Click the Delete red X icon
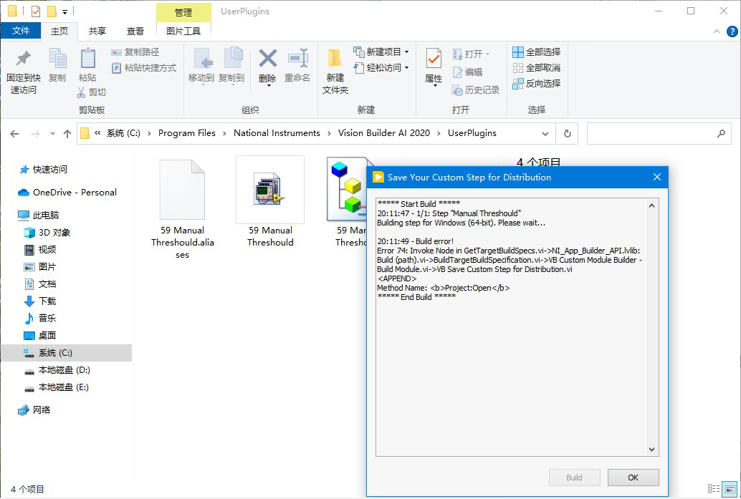The height and width of the screenshot is (499, 741). pos(267,59)
